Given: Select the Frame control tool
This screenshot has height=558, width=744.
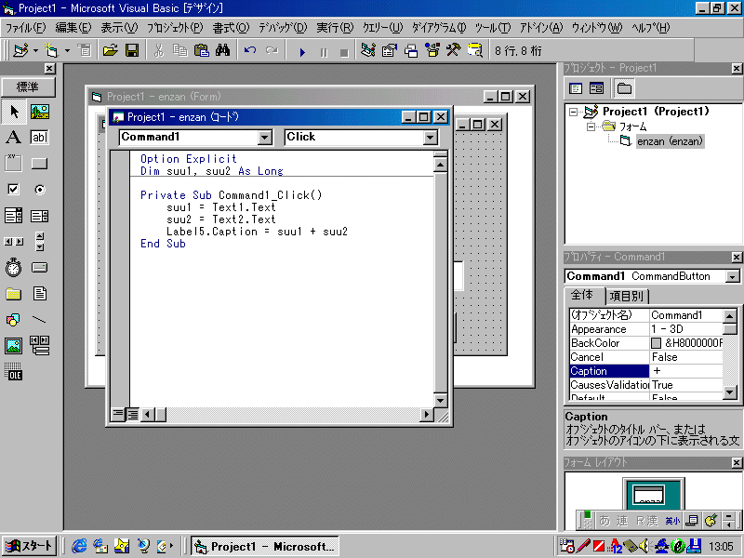Looking at the screenshot, I should coord(14,164).
